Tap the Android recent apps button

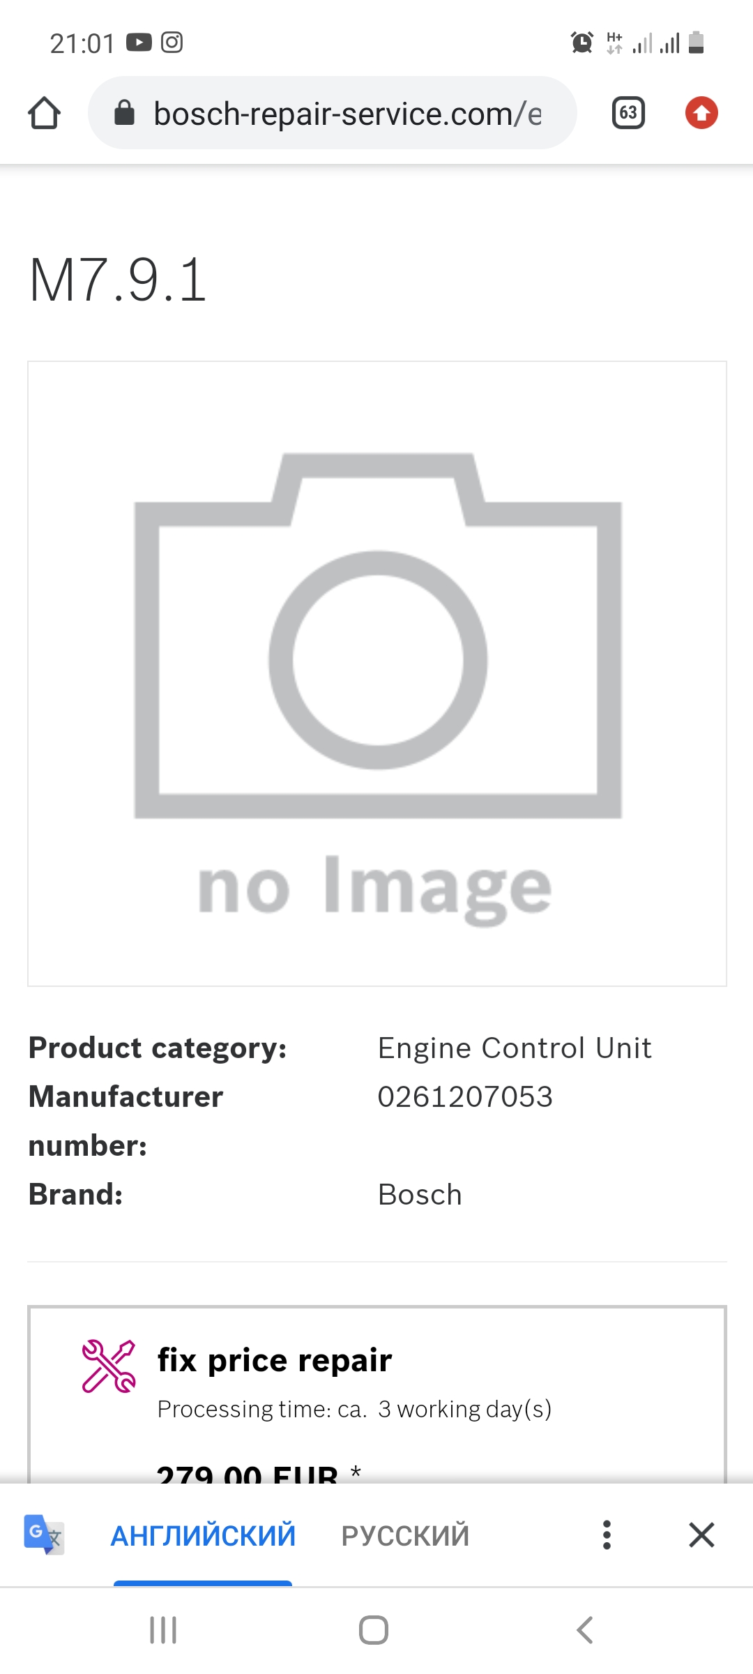pos(163,1630)
